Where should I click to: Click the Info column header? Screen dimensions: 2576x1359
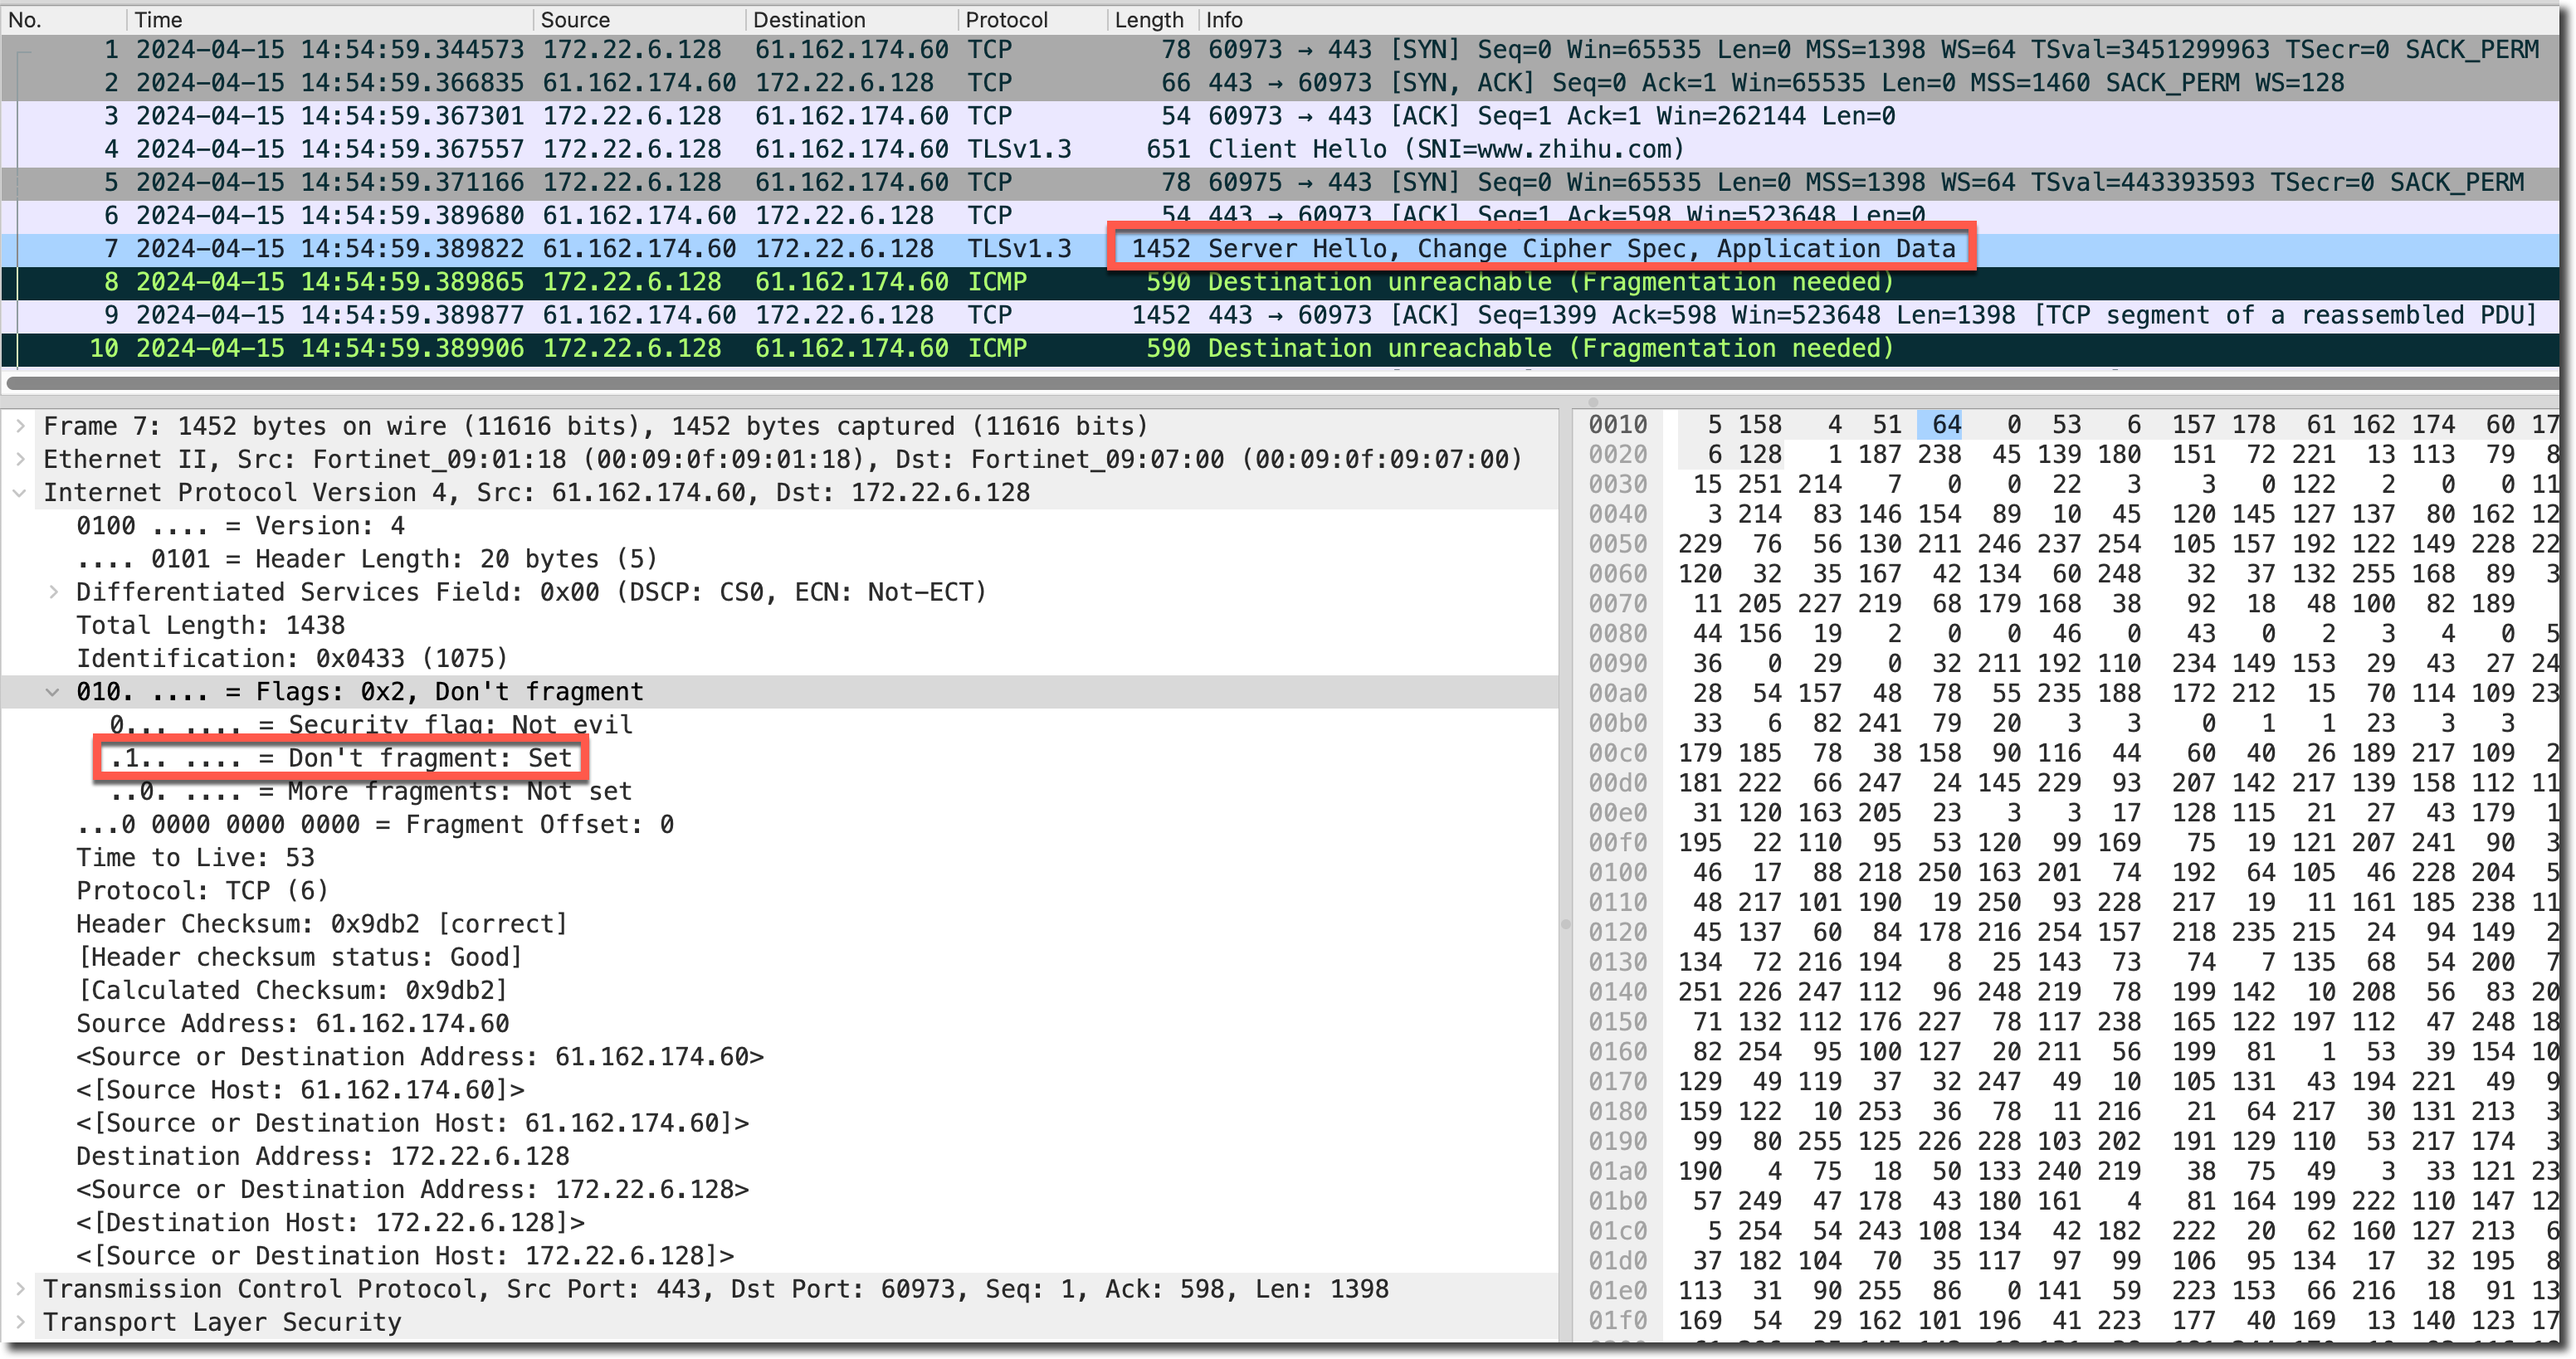[x=1878, y=20]
